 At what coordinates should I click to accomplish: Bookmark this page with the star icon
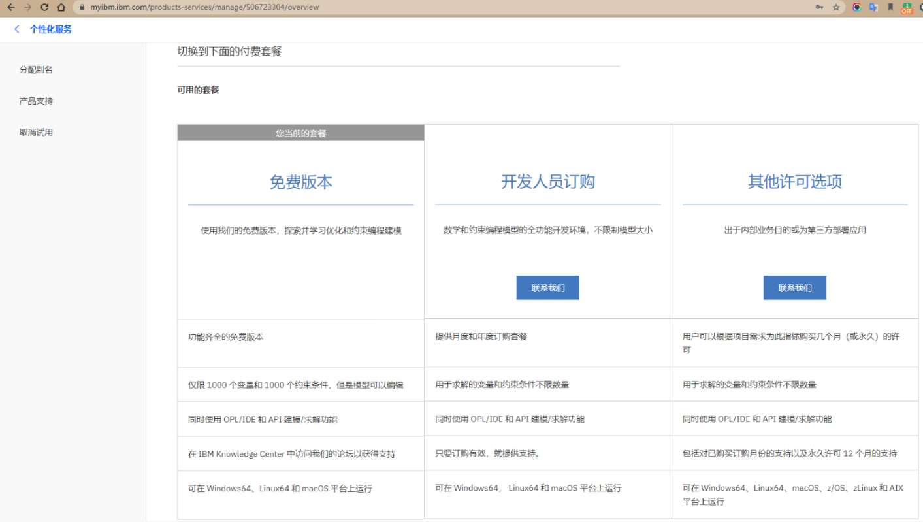click(x=836, y=7)
